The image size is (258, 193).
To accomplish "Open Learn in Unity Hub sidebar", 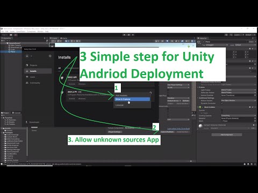I will (x=31, y=77).
